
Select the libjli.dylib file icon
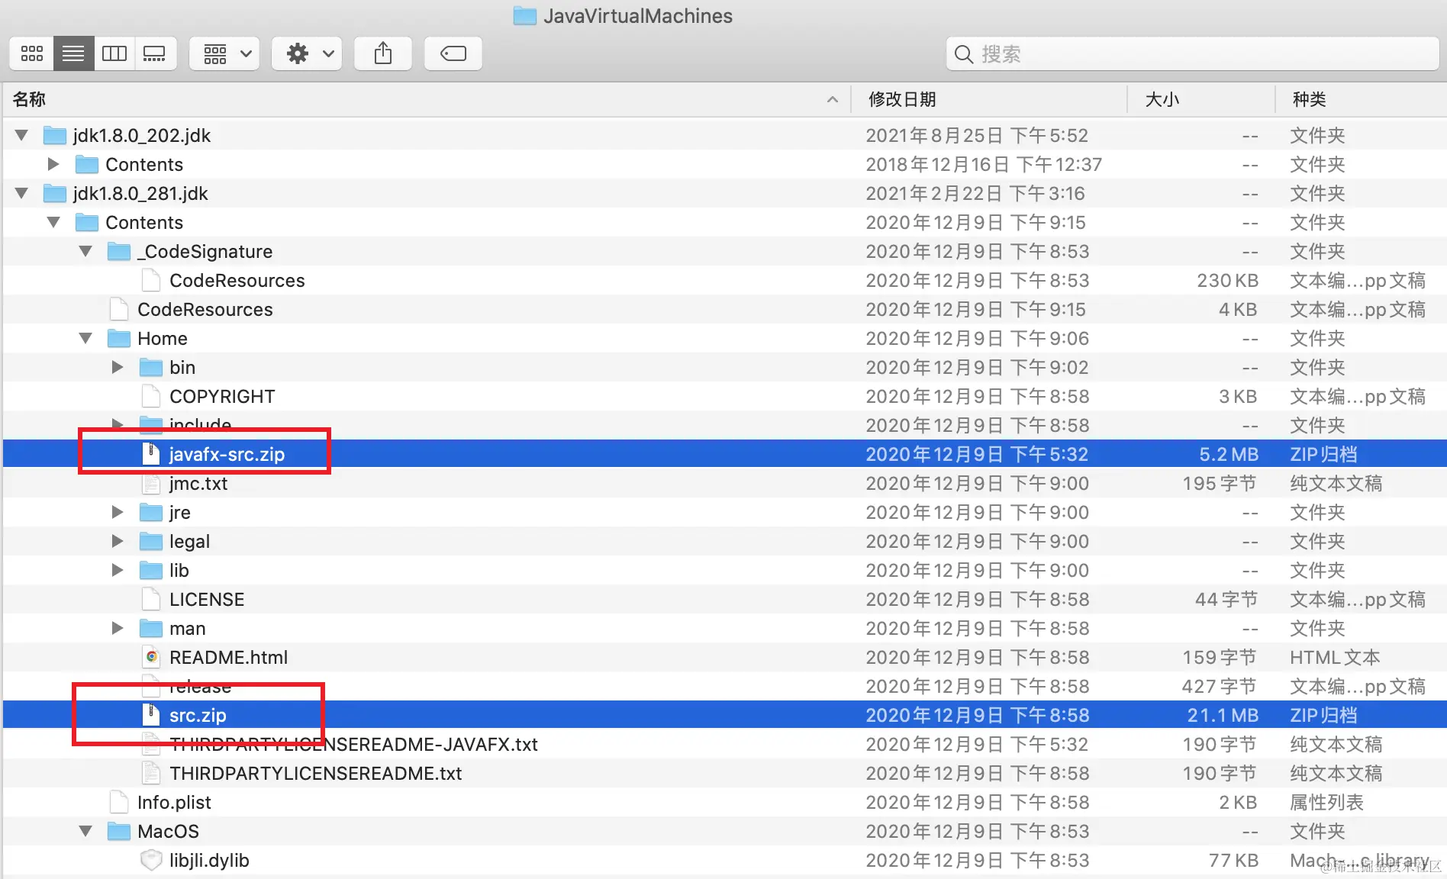click(151, 860)
